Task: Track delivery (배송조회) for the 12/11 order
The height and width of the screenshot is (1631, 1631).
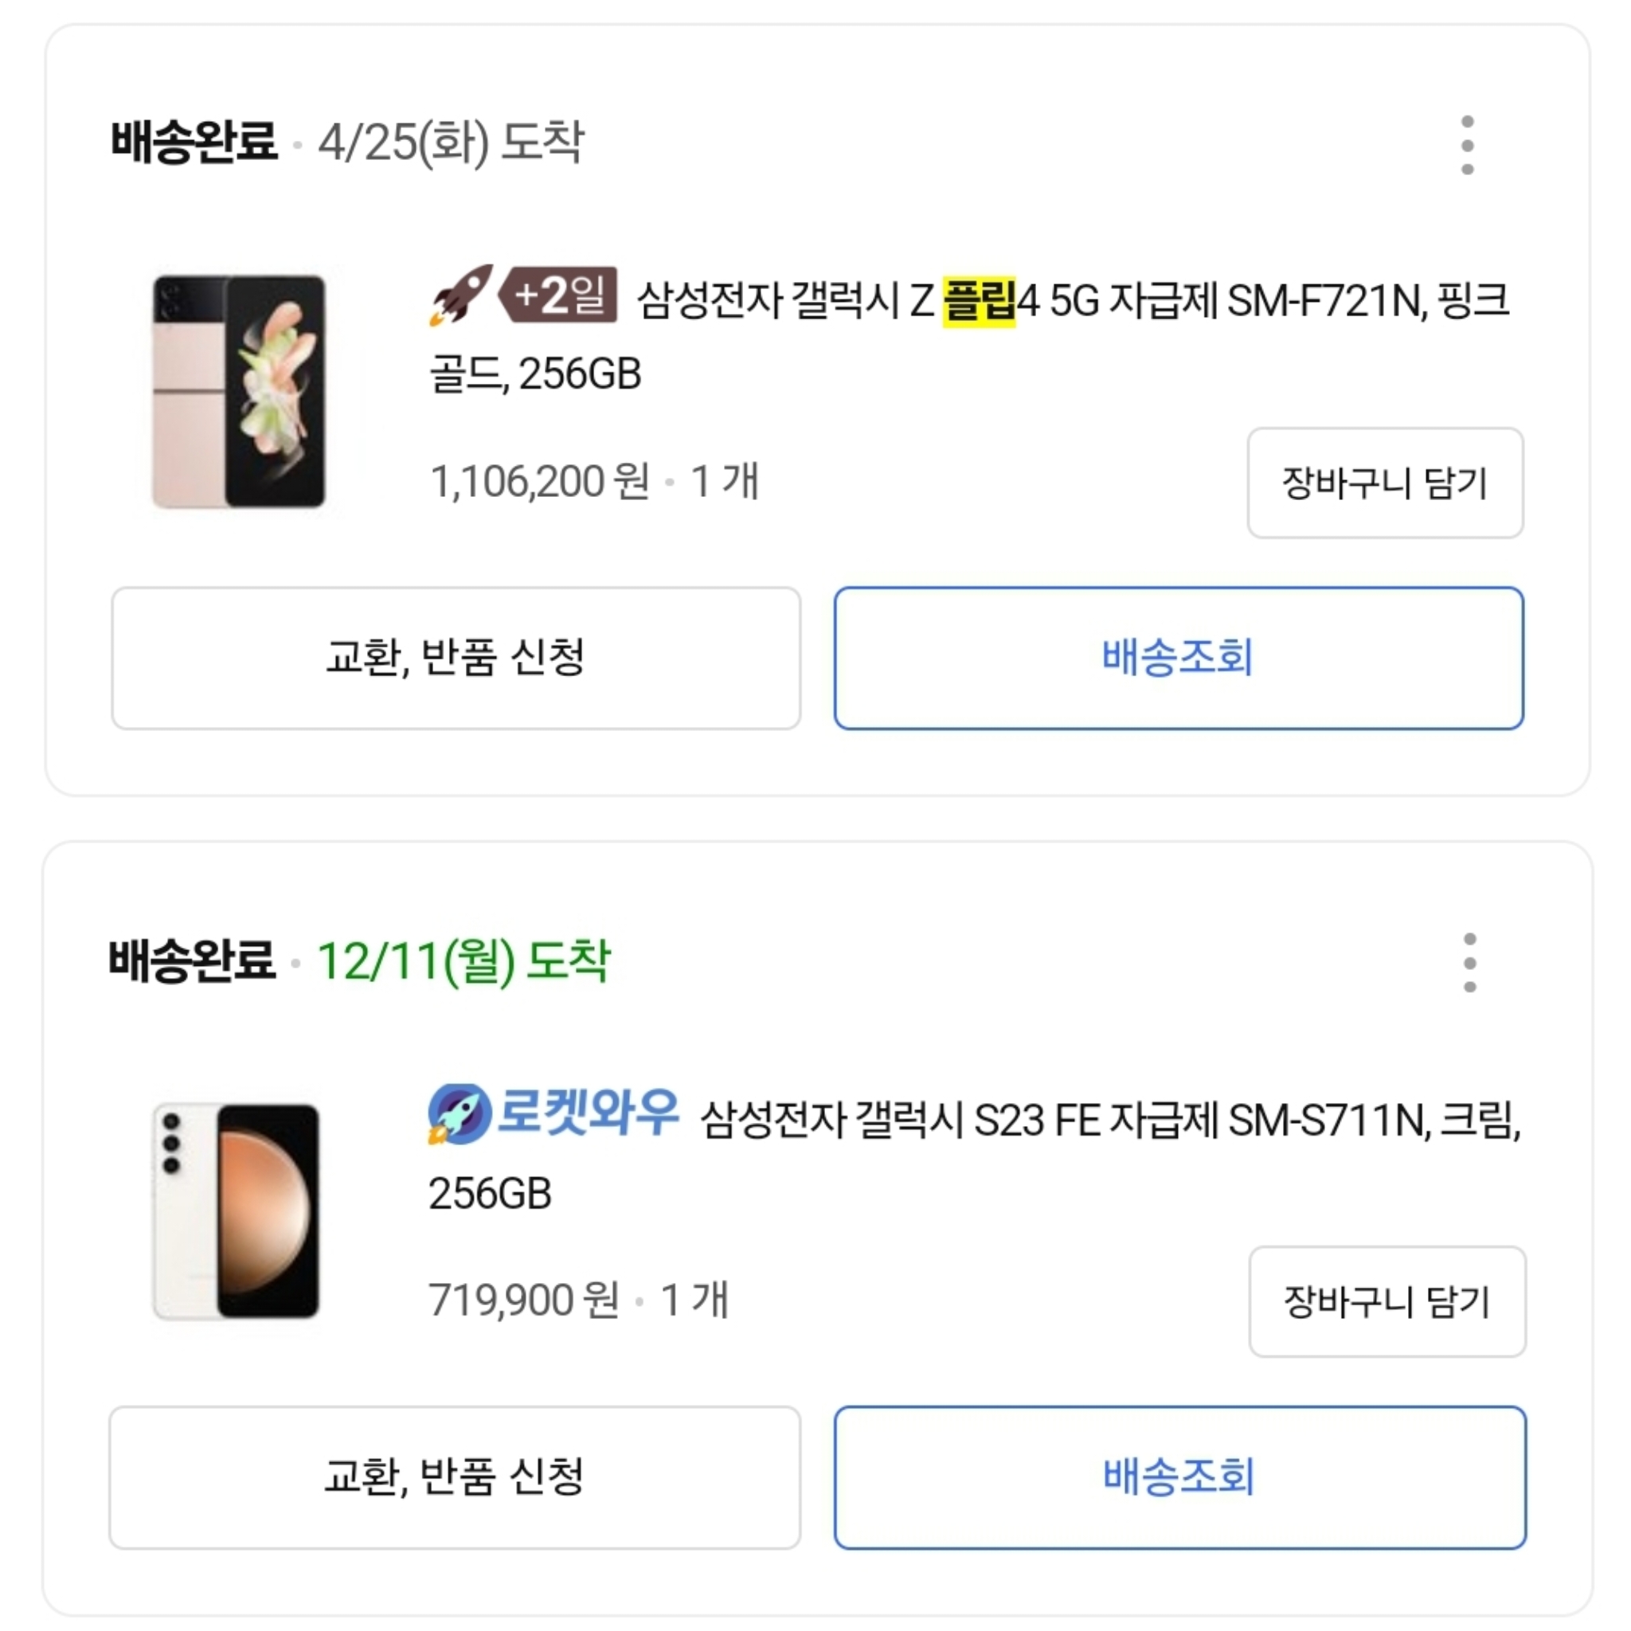Action: click(1179, 1477)
